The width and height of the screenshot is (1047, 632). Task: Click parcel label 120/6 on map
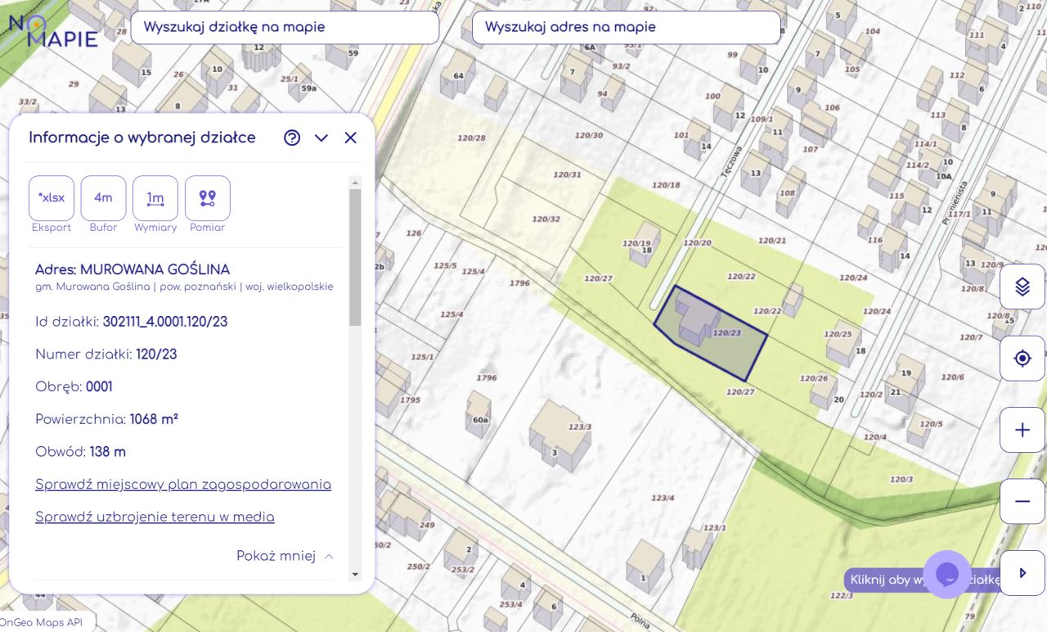point(953,377)
